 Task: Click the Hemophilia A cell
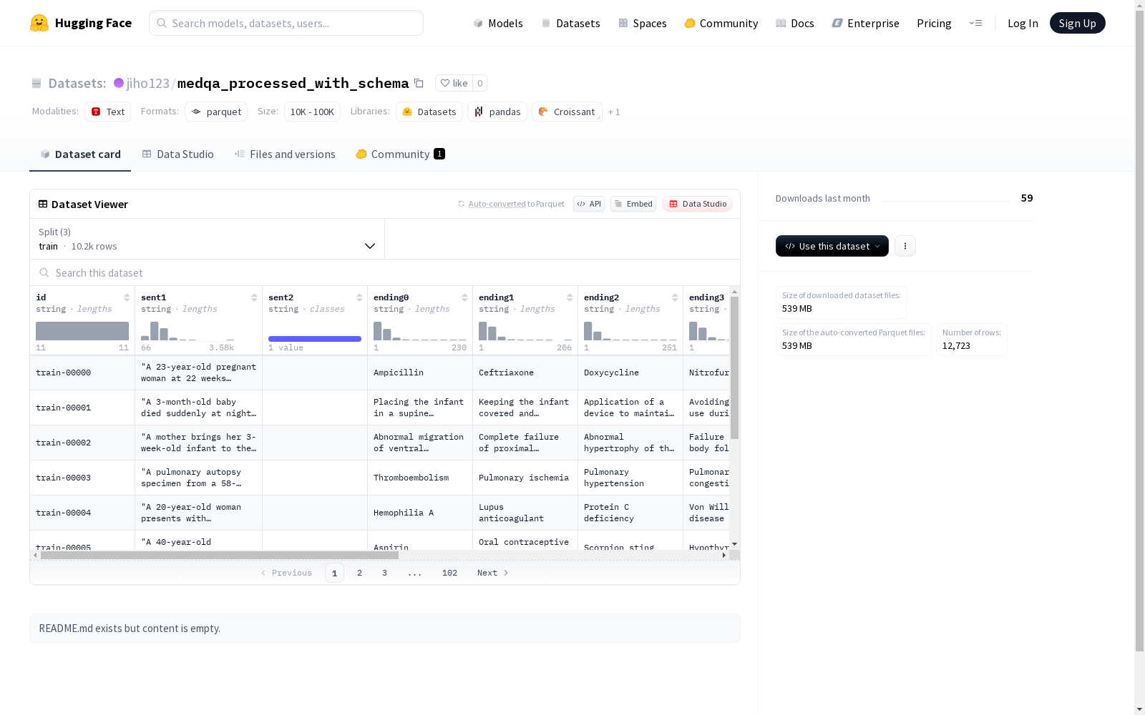pyautogui.click(x=420, y=513)
